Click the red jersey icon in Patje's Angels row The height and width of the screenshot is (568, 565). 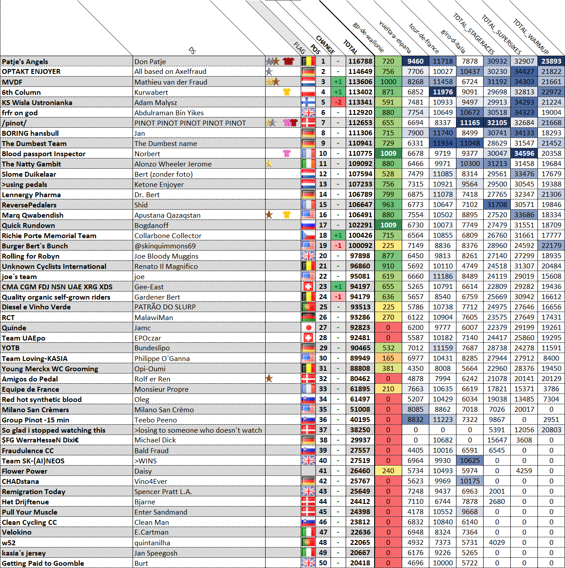(x=288, y=61)
